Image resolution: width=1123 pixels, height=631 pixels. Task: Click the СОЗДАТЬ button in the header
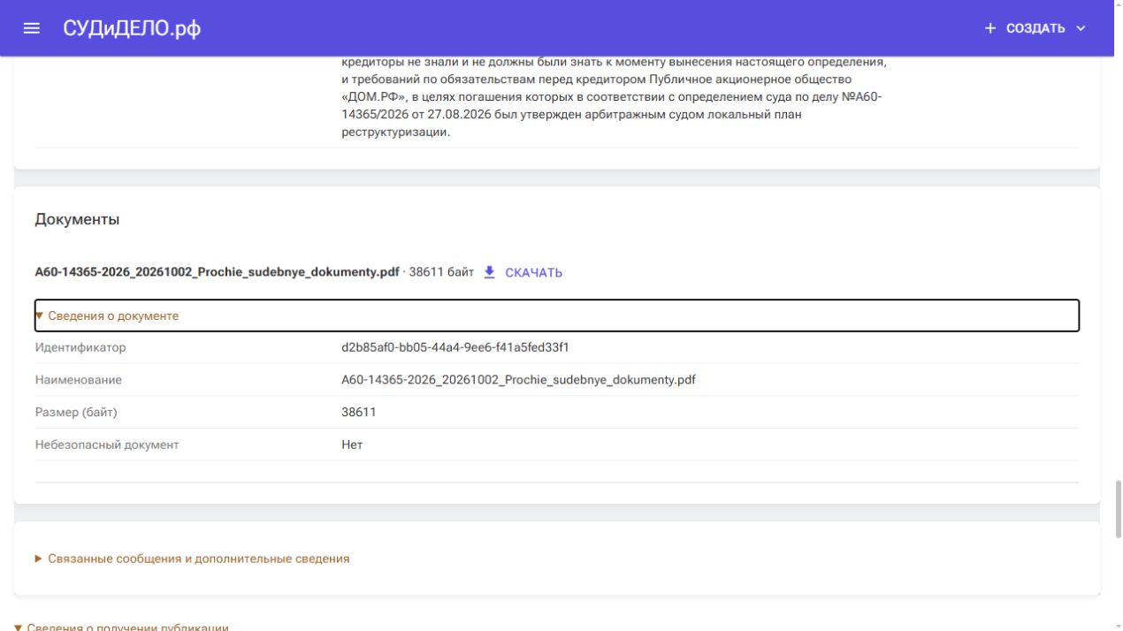1035,28
